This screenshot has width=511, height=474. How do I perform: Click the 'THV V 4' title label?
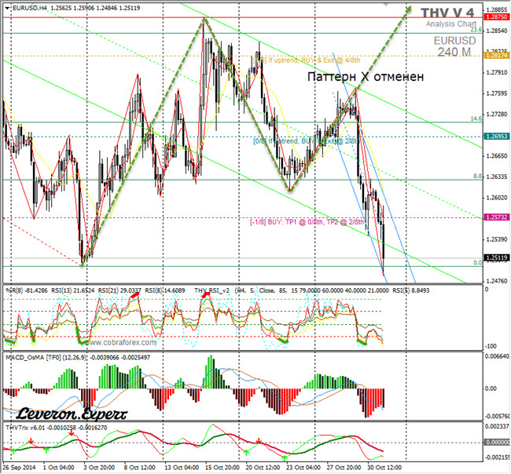pyautogui.click(x=447, y=13)
